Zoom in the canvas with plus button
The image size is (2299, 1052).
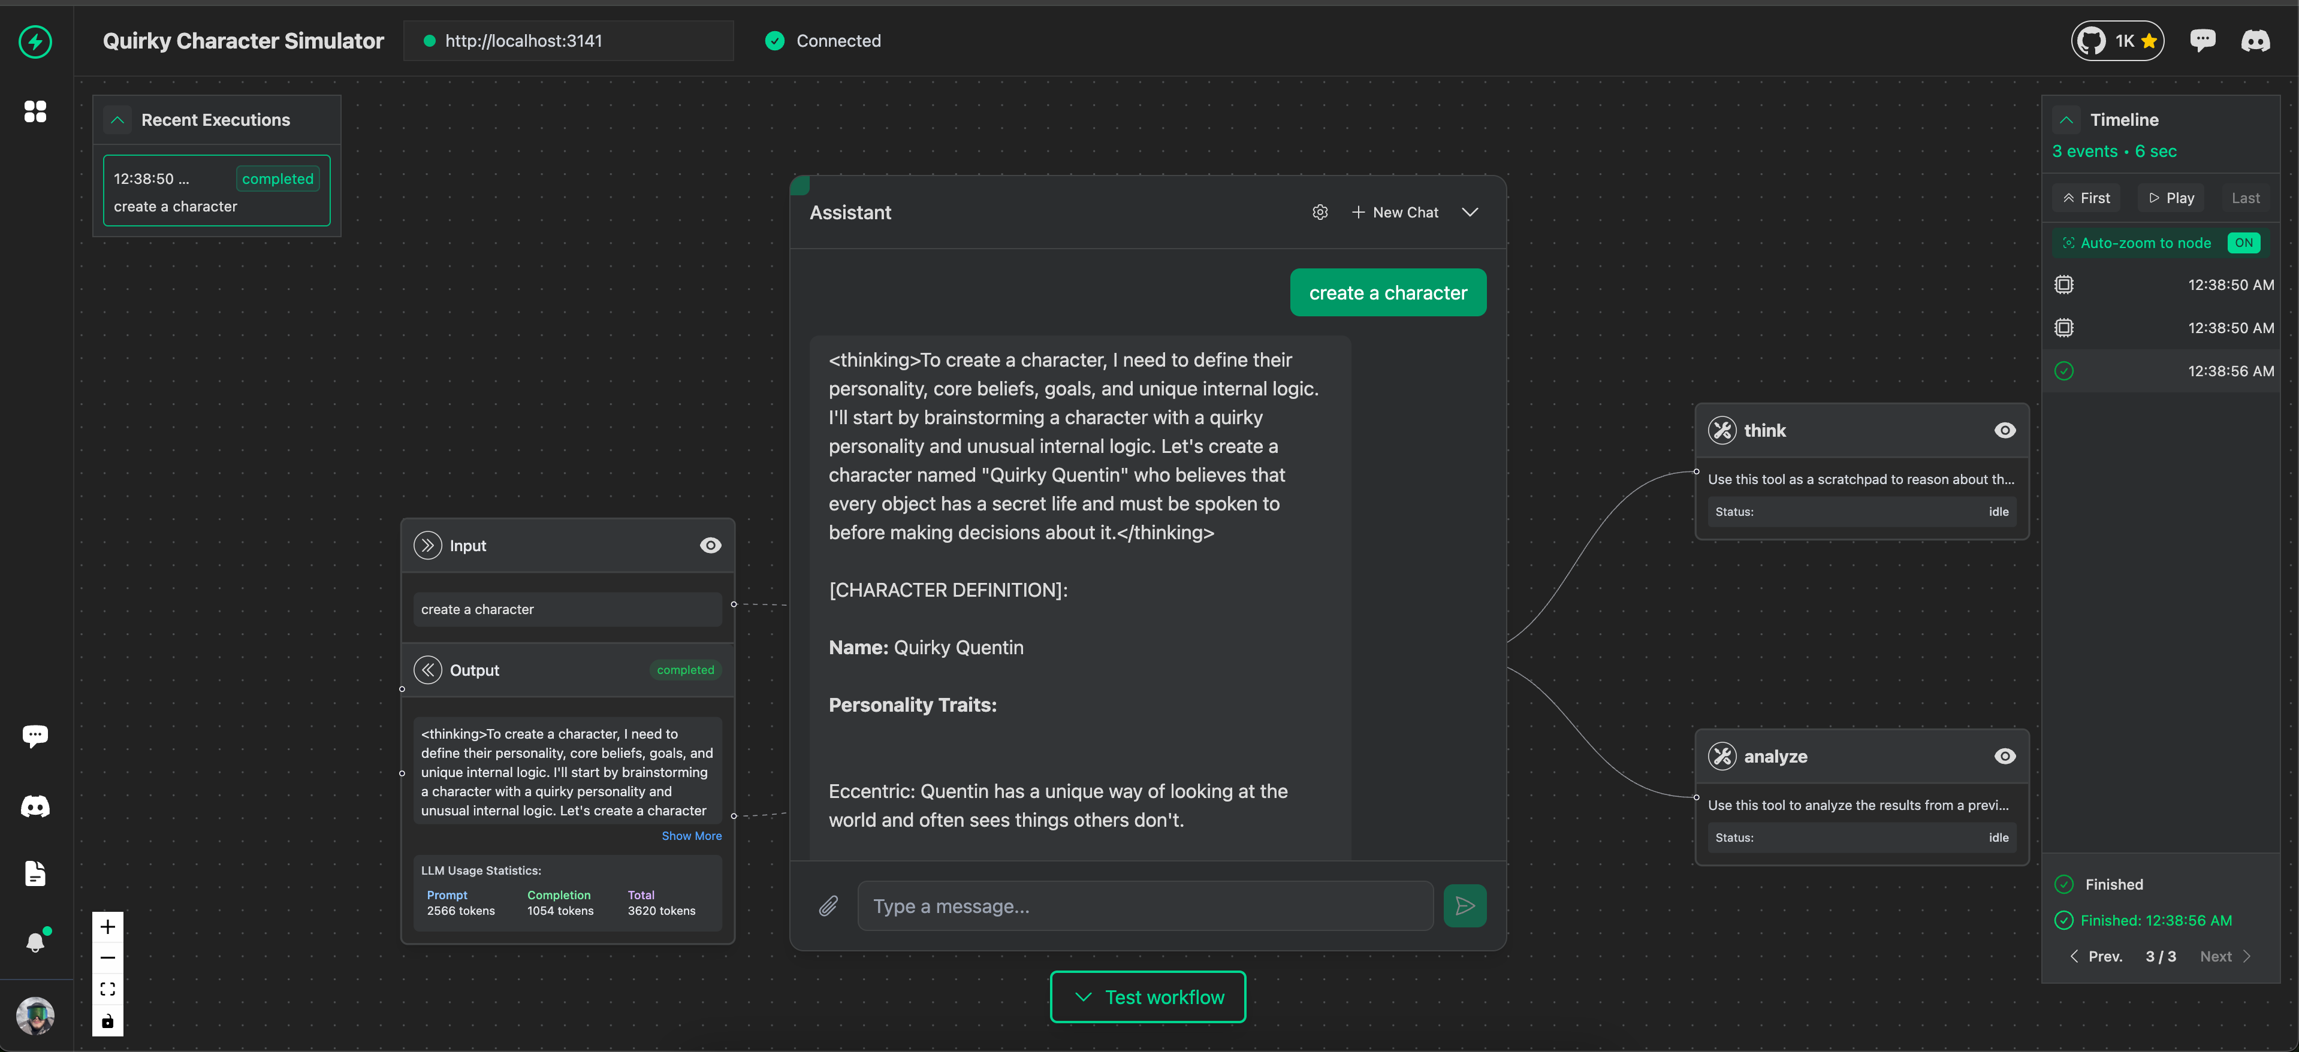pyautogui.click(x=107, y=926)
